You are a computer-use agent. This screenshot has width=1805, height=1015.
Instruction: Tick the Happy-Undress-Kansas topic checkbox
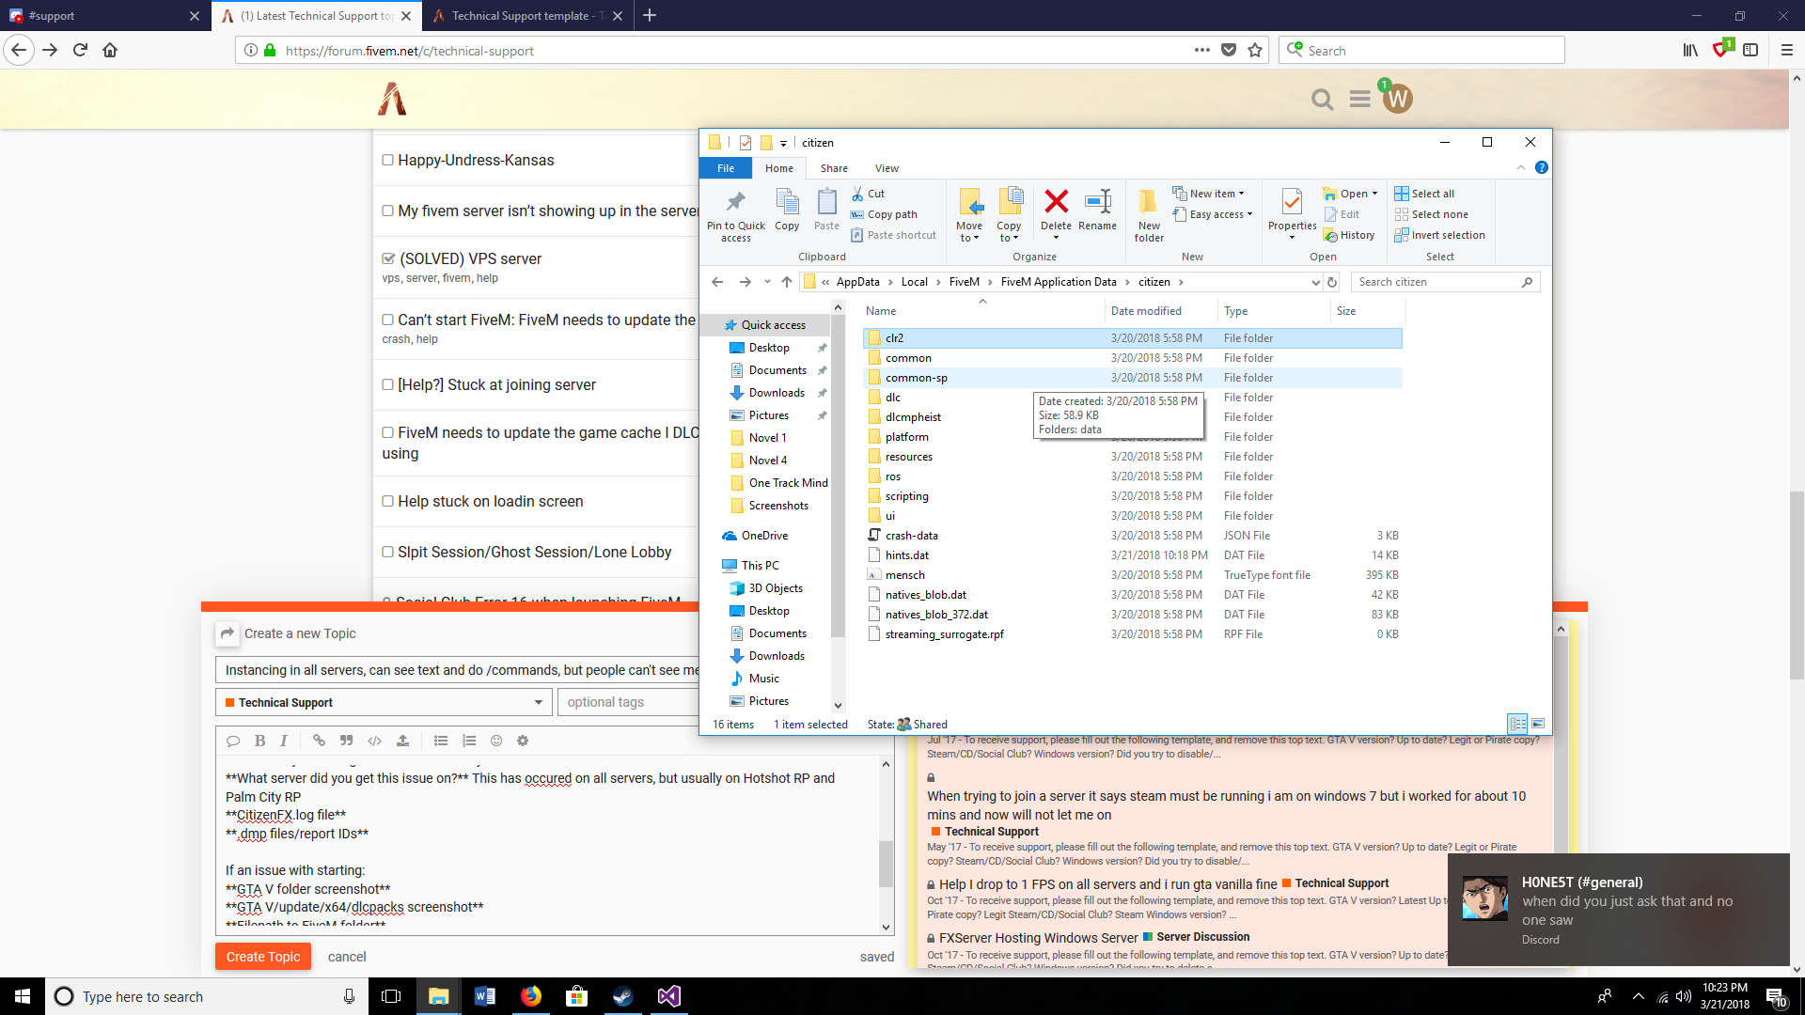[387, 160]
